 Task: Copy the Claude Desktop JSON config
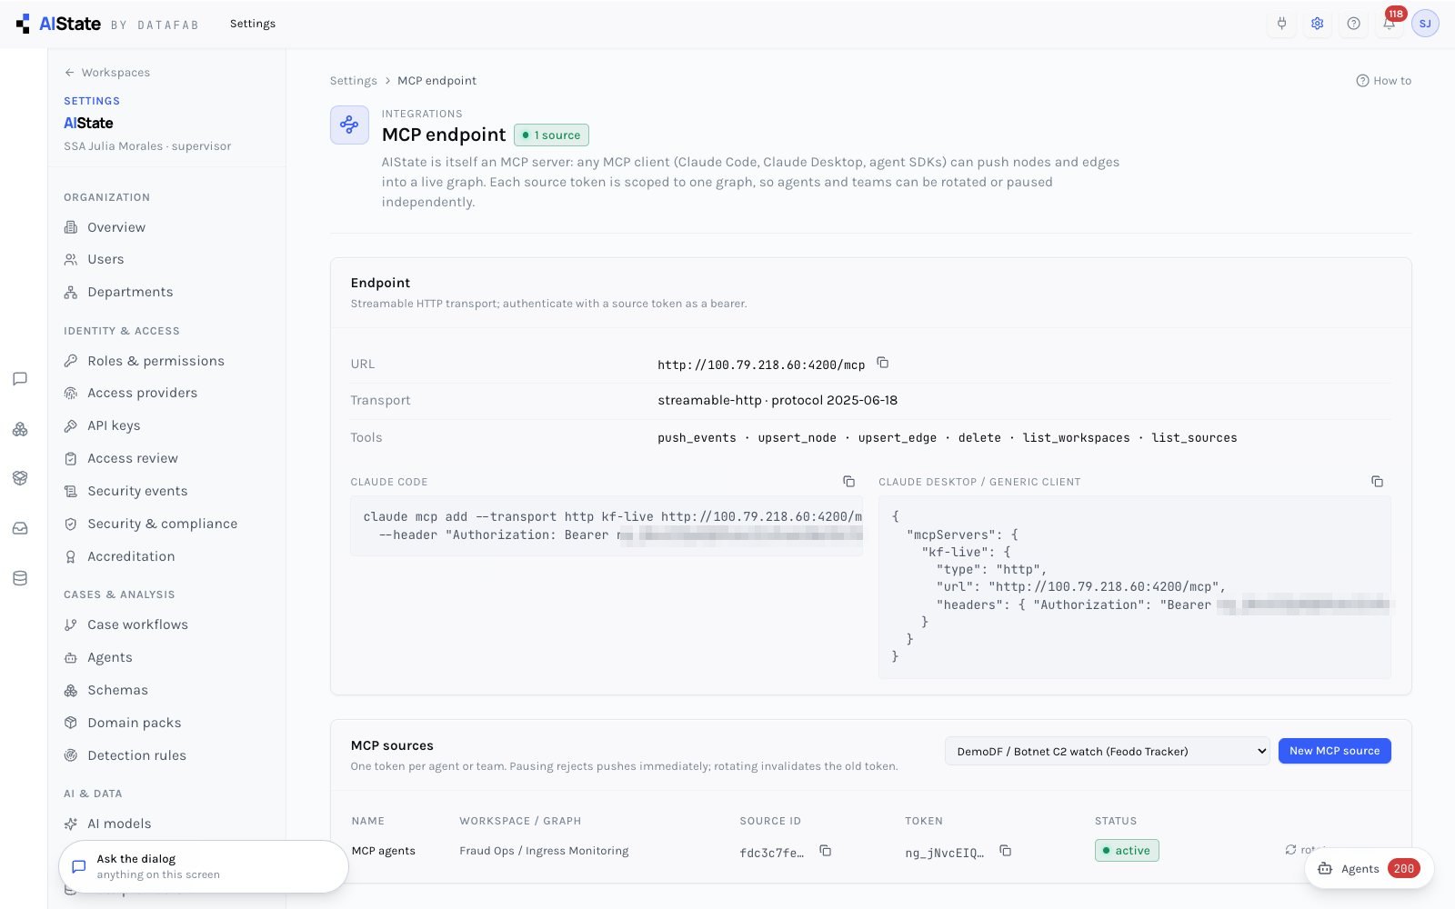[1377, 482]
